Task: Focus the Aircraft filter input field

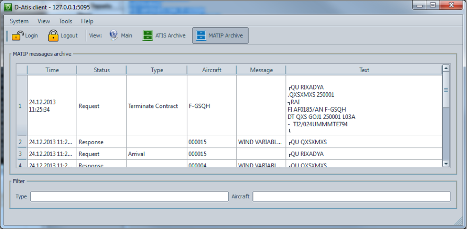Action: point(351,196)
